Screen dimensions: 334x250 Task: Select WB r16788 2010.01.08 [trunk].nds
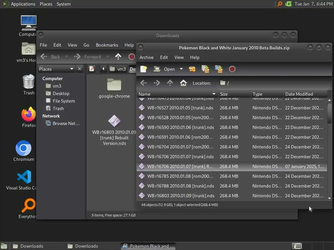[x=232, y=186]
